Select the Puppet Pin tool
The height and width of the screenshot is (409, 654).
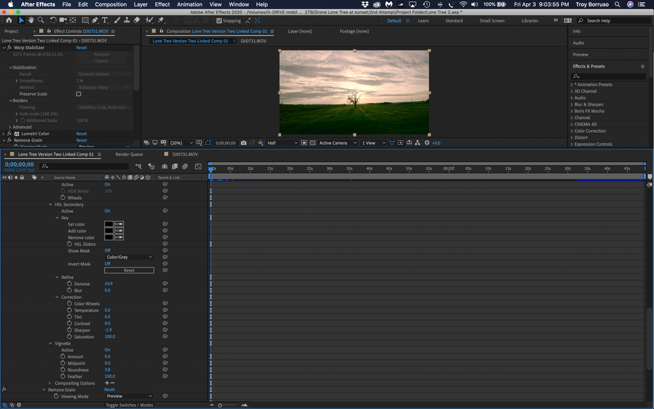coord(161,20)
